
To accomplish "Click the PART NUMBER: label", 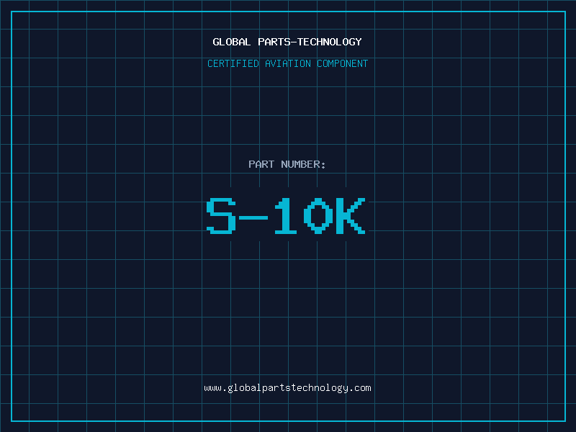I will tap(287, 164).
